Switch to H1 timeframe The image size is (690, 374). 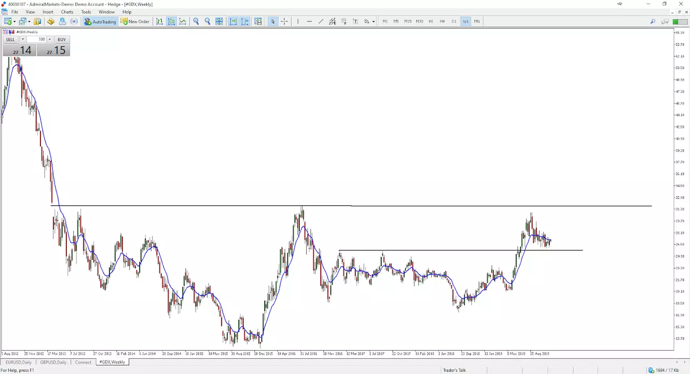[431, 22]
